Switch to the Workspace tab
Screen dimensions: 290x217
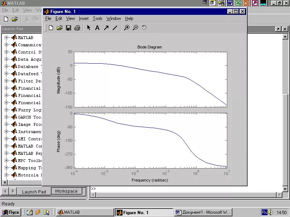pos(66,191)
